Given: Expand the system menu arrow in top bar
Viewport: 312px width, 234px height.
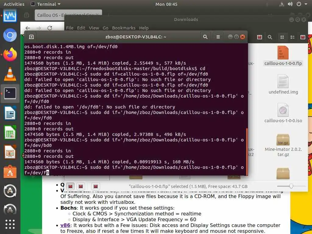Looking at the screenshot, I should coord(306,4).
